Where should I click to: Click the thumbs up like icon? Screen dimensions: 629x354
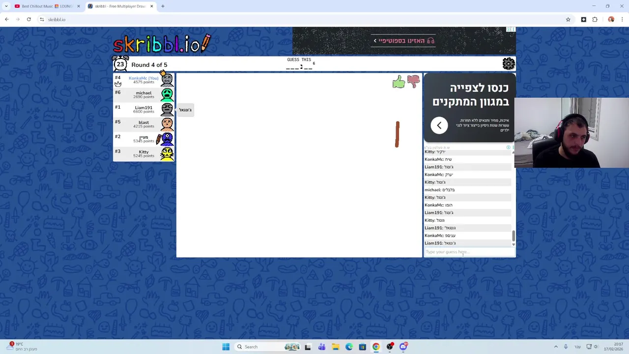click(x=399, y=82)
